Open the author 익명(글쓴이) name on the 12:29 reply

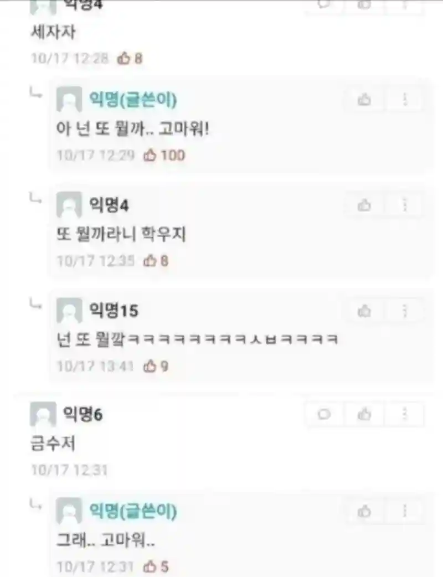click(133, 99)
